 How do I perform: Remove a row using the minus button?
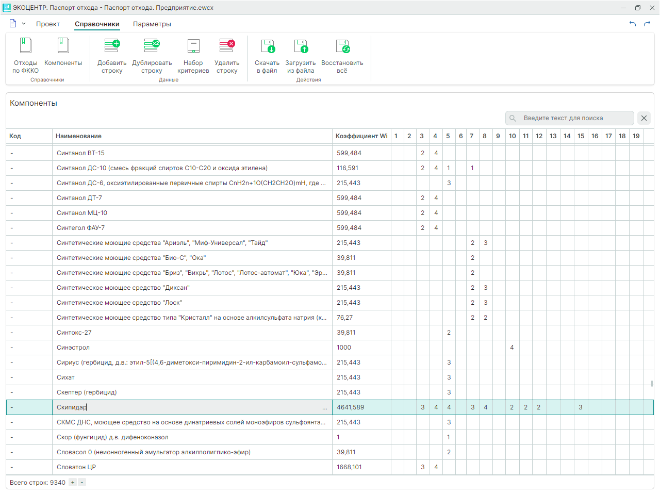[x=82, y=483]
